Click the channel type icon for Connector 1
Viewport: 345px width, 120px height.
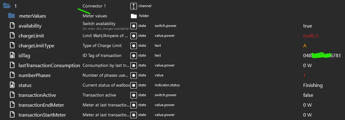pos(134,6)
